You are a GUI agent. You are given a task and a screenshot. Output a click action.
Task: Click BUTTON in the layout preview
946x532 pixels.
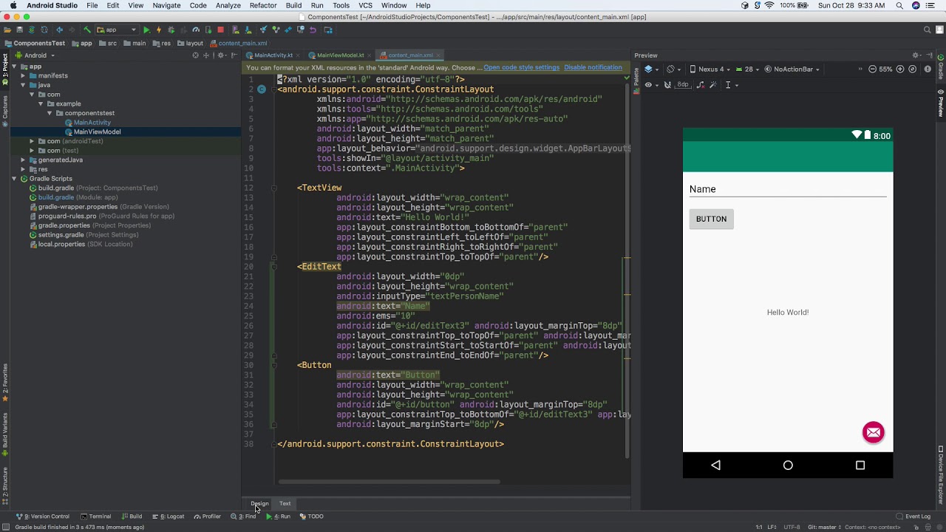point(711,219)
